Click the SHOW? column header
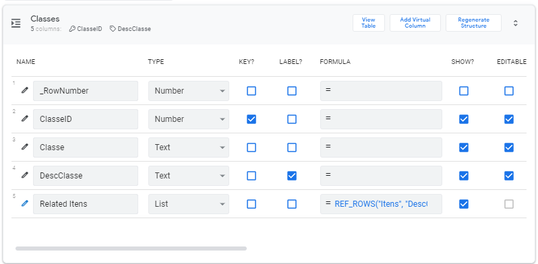The height and width of the screenshot is (264, 538). click(462, 62)
